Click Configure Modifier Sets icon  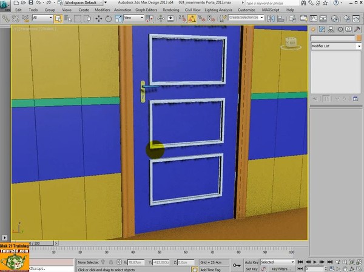(x=356, y=99)
